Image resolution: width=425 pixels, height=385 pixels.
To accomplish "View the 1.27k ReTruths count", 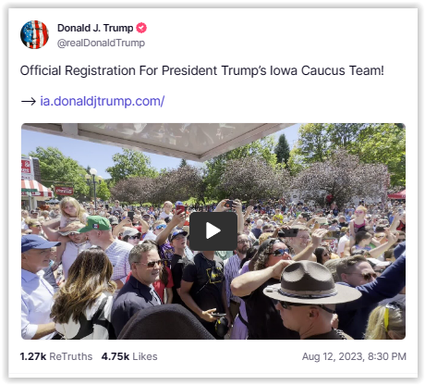I will coord(56,356).
